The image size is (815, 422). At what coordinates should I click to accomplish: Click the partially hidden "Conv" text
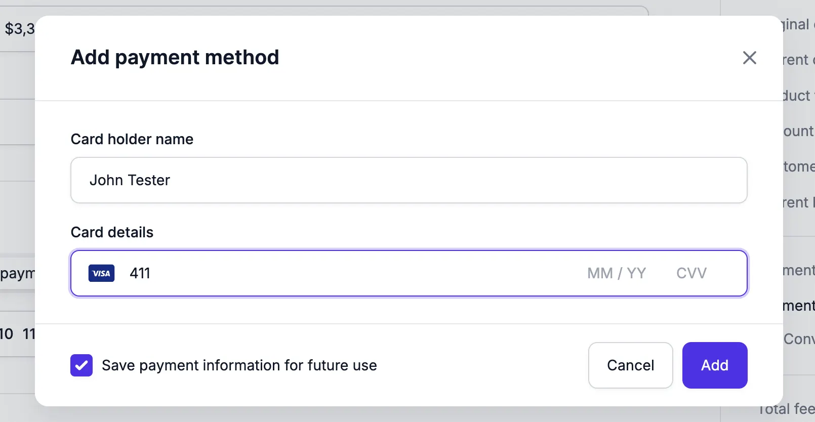tap(799, 339)
